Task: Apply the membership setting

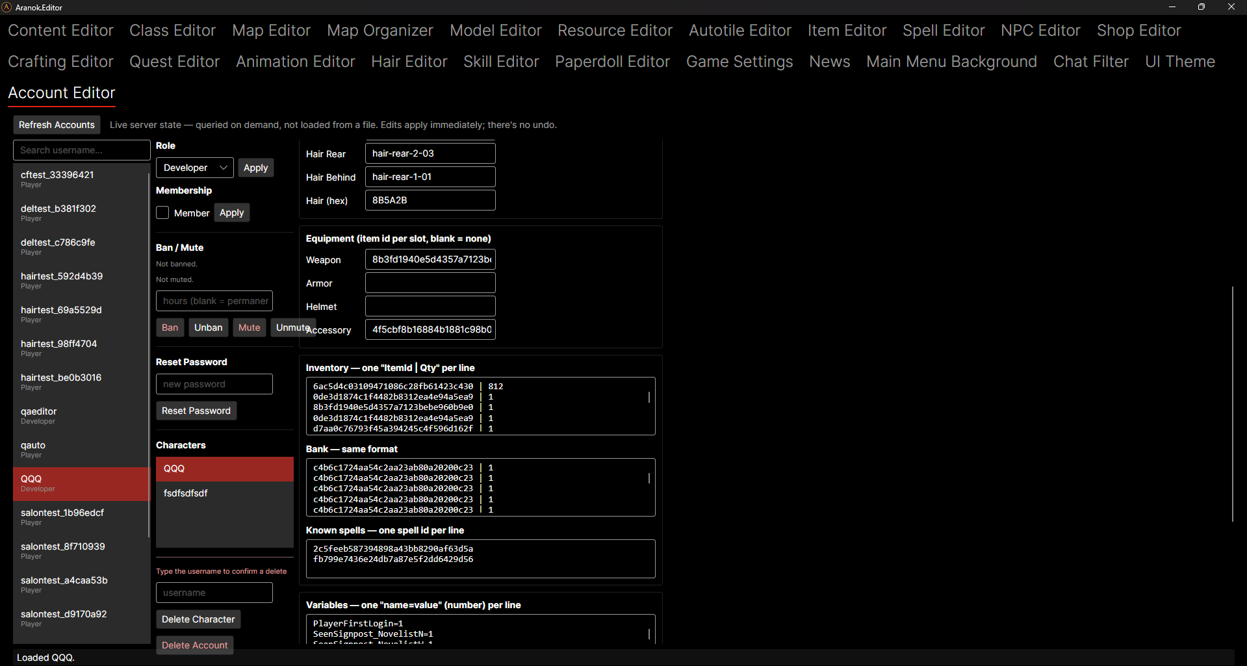Action: pyautogui.click(x=231, y=212)
